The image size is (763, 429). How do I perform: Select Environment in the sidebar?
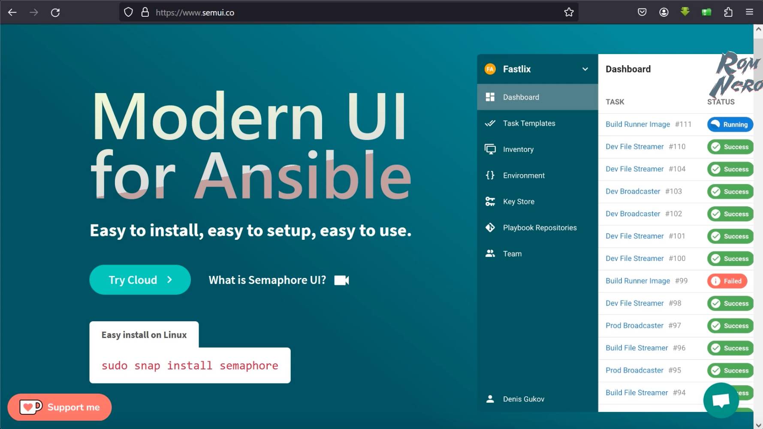point(537,175)
